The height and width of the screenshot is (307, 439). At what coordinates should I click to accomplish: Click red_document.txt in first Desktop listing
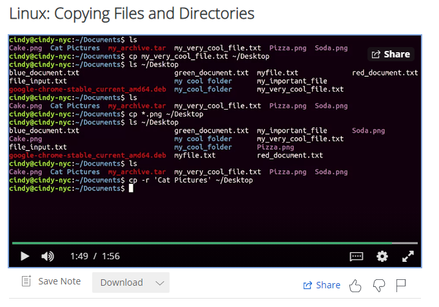pyautogui.click(x=385, y=73)
